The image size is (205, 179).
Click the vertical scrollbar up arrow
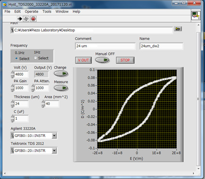[x=198, y=25]
